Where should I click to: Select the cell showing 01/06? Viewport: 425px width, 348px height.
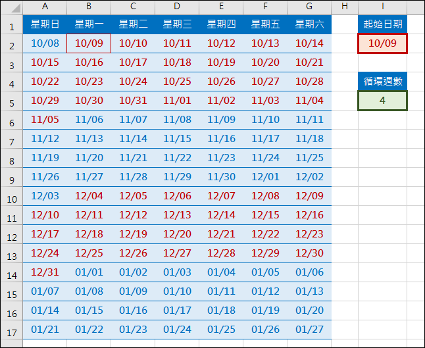click(309, 272)
